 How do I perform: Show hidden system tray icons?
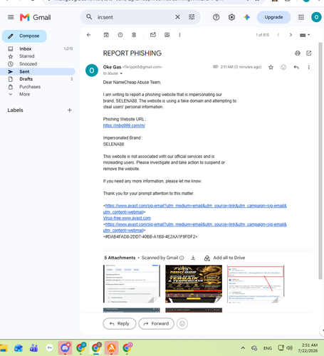(x=243, y=348)
